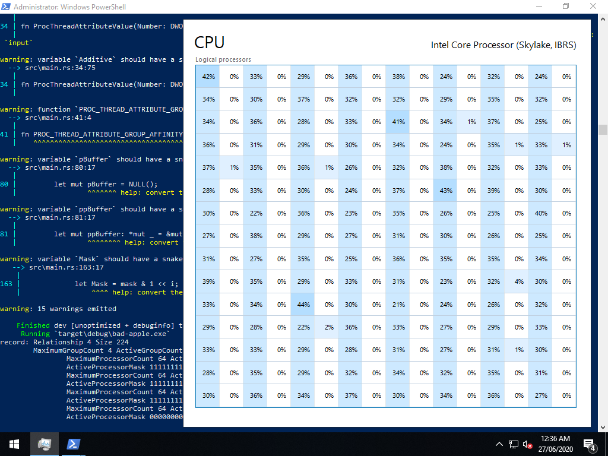Expand the hidden system tray icons
The width and height of the screenshot is (608, 456).
tap(500, 444)
